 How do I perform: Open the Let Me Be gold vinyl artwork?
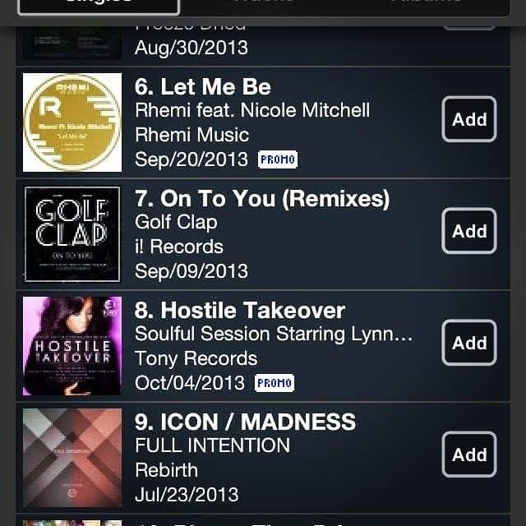pyautogui.click(x=72, y=122)
